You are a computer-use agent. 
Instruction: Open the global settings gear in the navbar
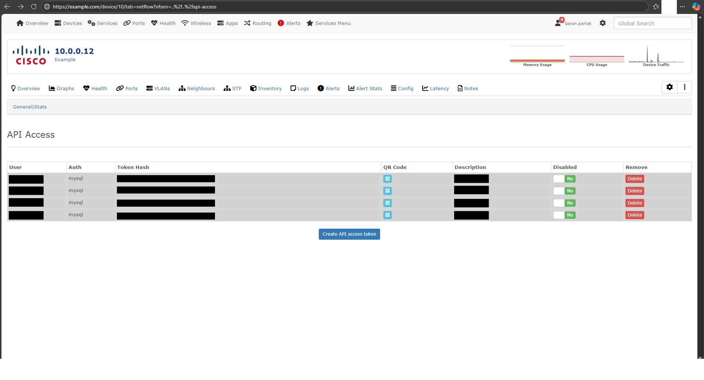(x=603, y=23)
